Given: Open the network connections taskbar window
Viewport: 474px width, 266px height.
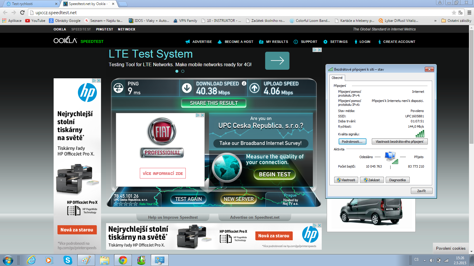Looking at the screenshot, I should tap(160, 260).
